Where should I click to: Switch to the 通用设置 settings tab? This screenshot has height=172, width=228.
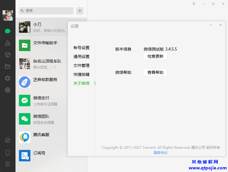click(81, 57)
